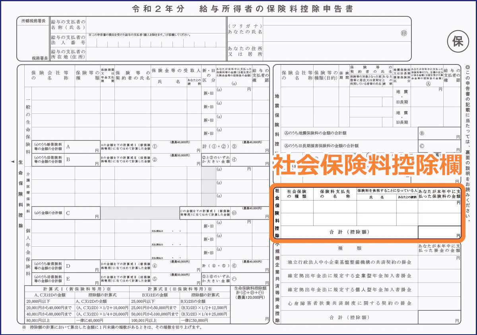Click the circled 保 mark
This screenshot has width=477, height=335.
[458, 41]
